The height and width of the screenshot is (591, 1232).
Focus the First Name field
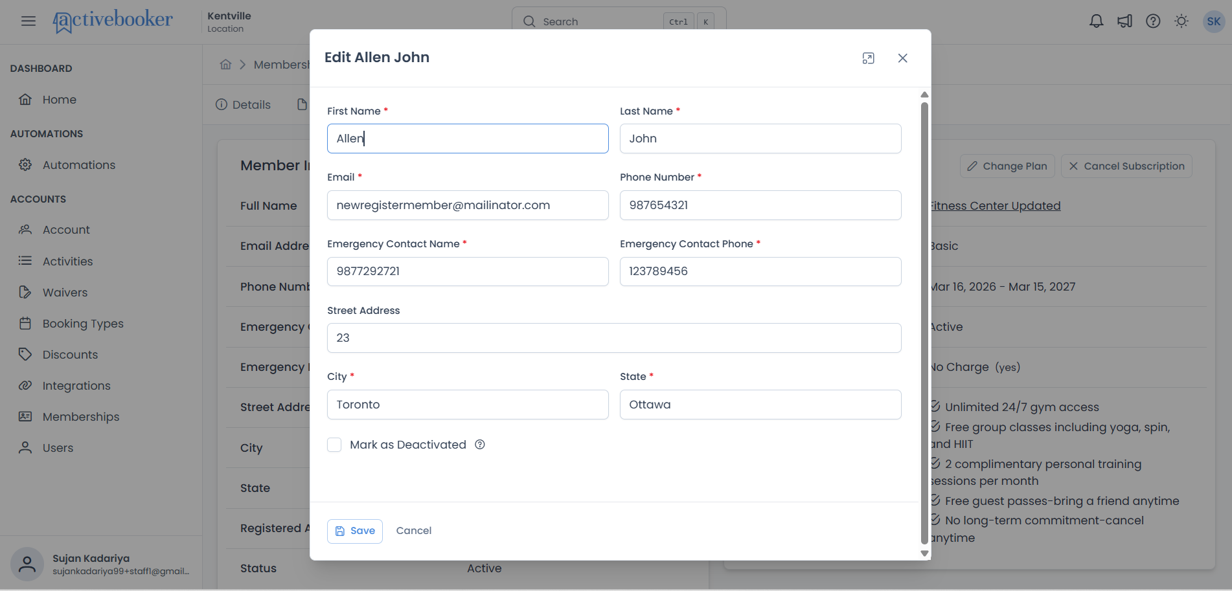point(468,139)
